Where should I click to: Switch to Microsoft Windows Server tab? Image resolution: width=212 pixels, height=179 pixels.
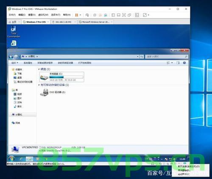[x=96, y=22]
